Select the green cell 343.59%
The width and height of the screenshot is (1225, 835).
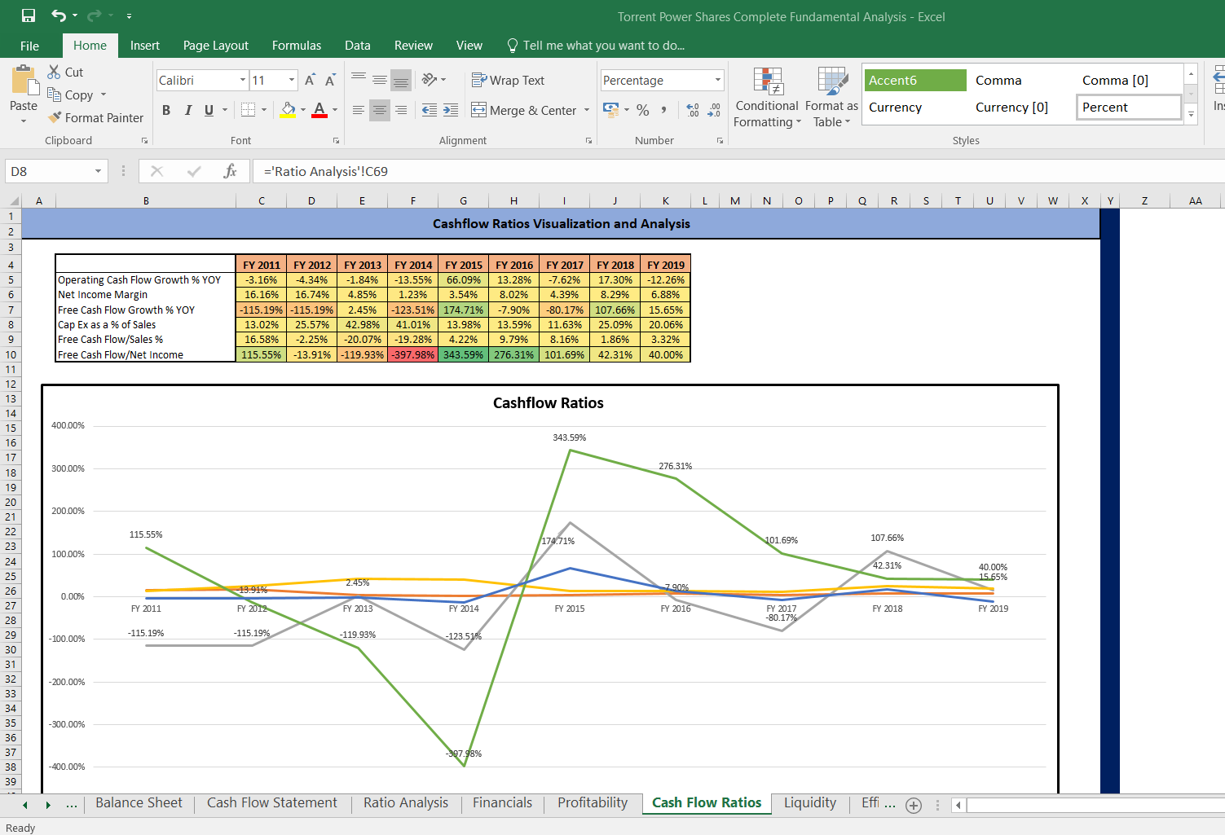[464, 354]
